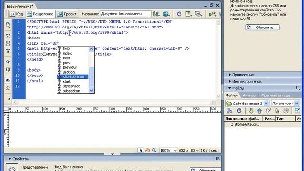
Task: Sort by Раз... (size) column header
Action: tap(269, 119)
